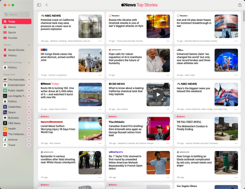Image resolution: width=245 pixels, height=189 pixels.
Task: Follow Travel with its plus button
Action: coord(29,145)
